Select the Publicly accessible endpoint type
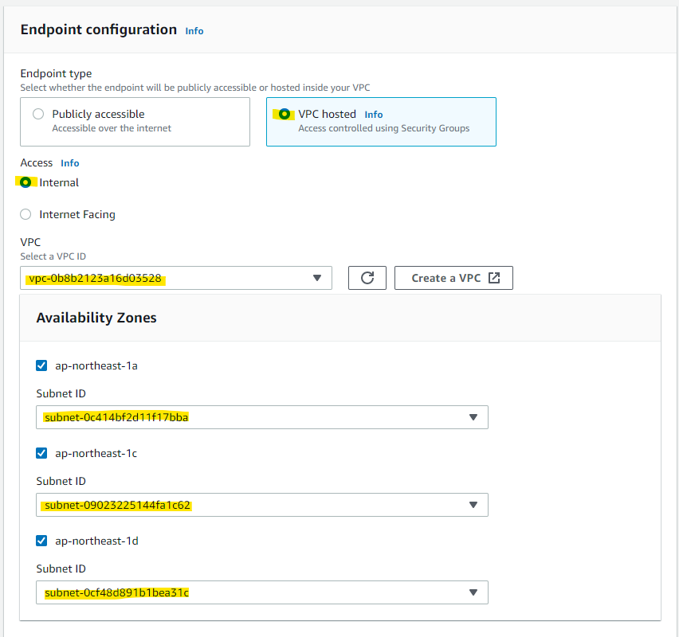 point(38,114)
